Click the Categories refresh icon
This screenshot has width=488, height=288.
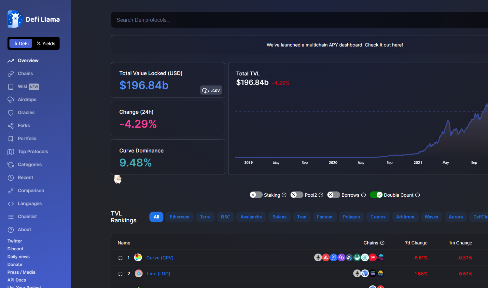[11, 164]
